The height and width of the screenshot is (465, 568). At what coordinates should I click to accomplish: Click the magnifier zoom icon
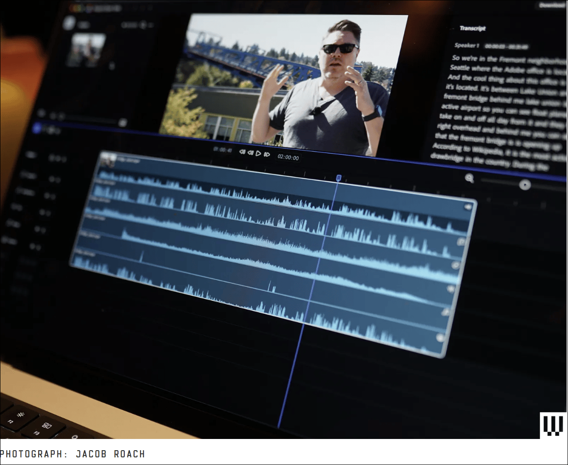[x=469, y=178]
